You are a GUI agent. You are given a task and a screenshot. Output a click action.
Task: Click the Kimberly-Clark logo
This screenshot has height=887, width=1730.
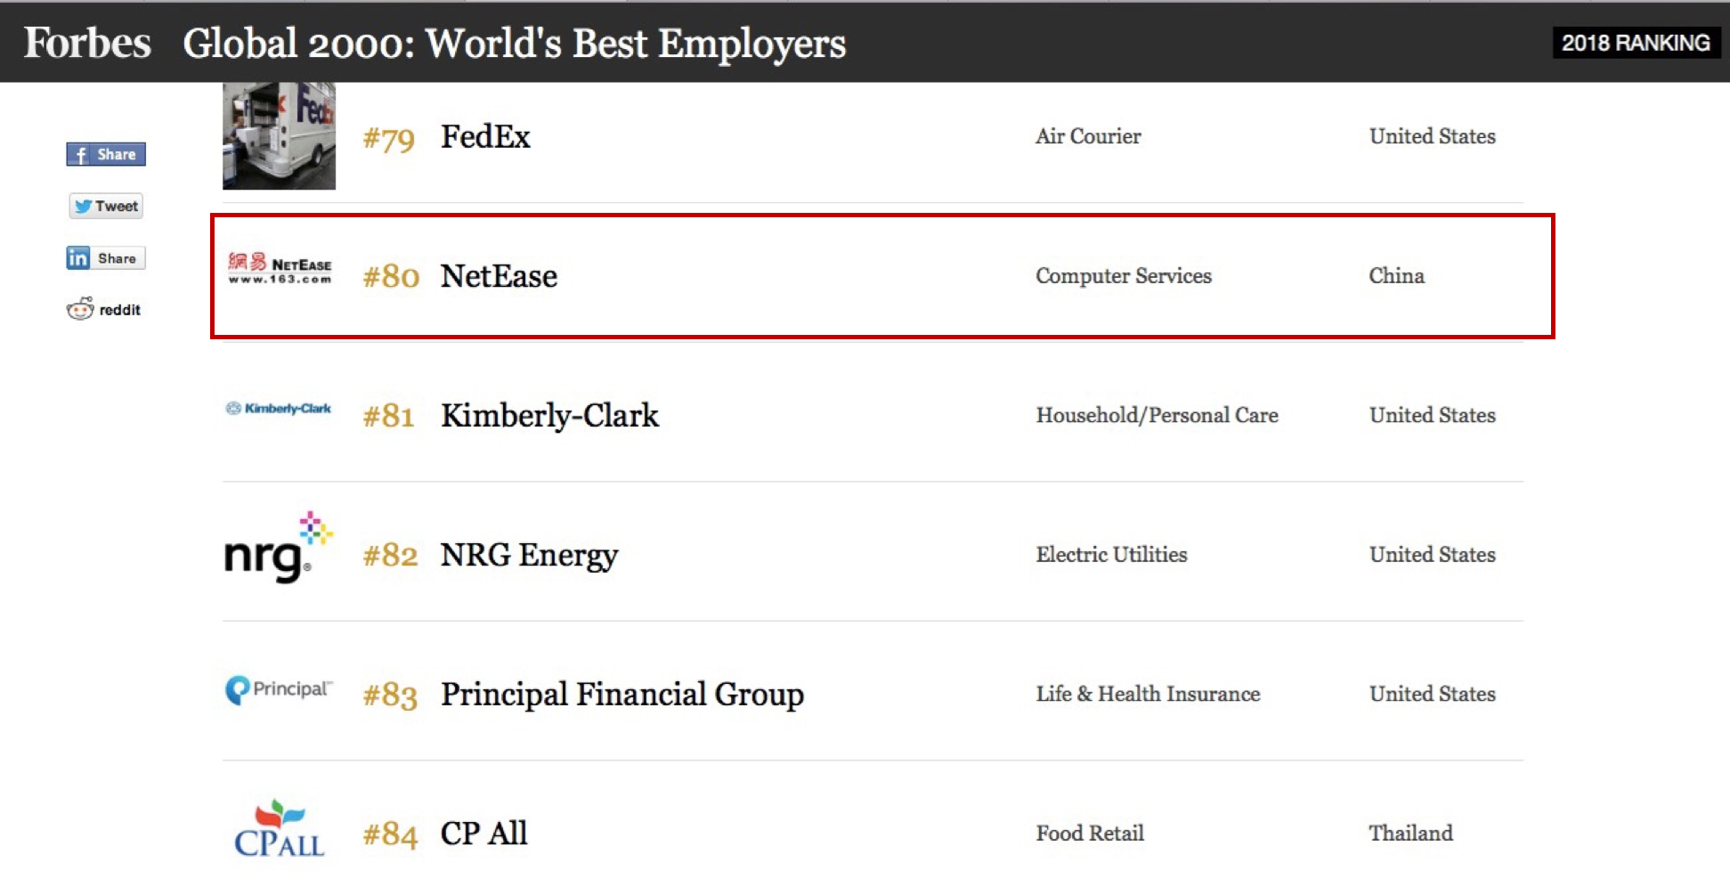click(279, 409)
